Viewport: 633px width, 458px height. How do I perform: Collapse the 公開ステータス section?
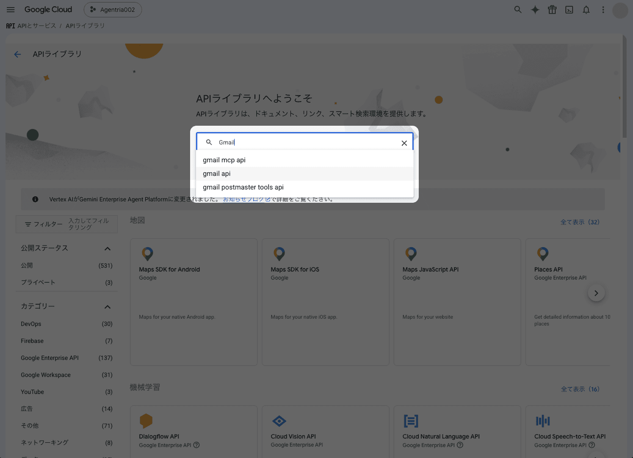tap(108, 248)
